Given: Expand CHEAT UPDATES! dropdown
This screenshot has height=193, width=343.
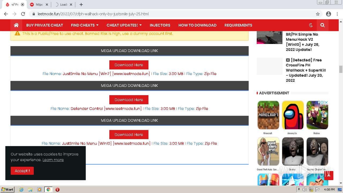Looking at the screenshot, I should [124, 25].
